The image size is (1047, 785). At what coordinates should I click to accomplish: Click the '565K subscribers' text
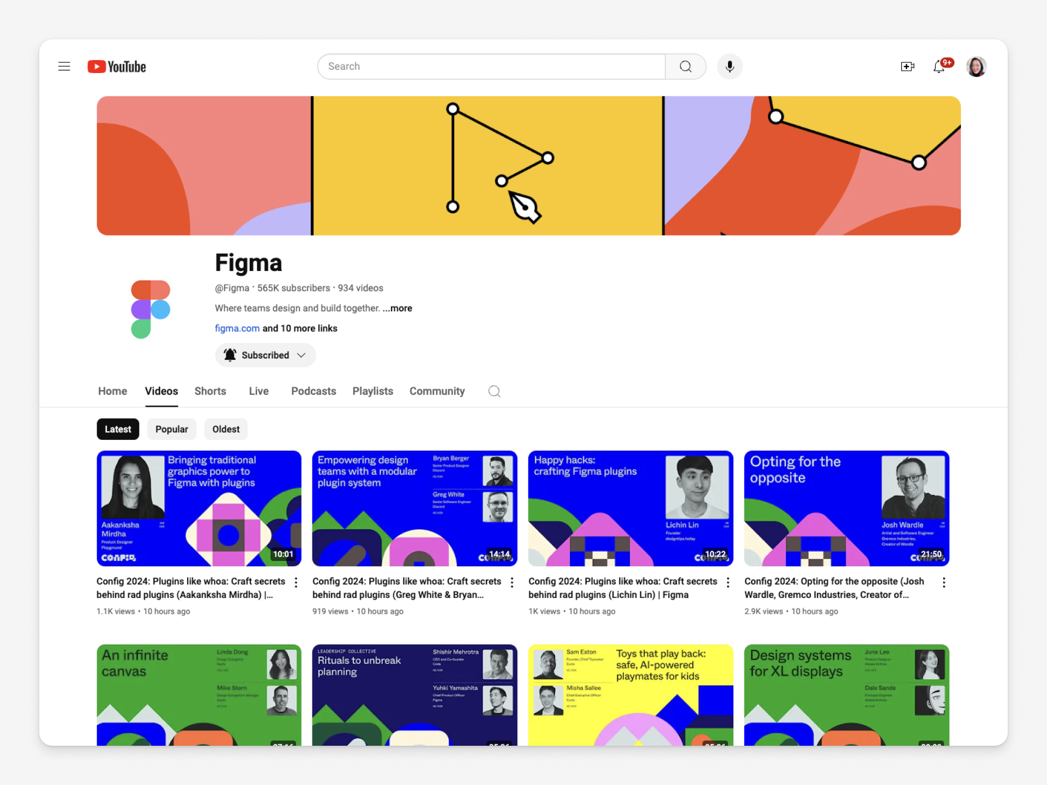click(x=293, y=288)
